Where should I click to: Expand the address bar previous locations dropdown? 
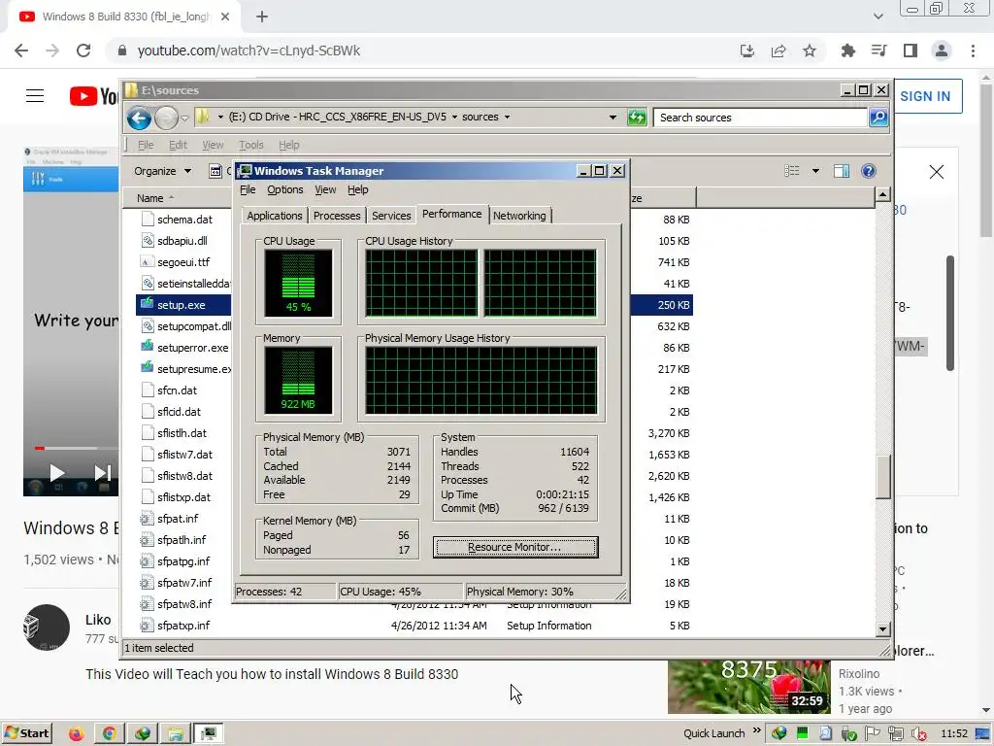(613, 118)
